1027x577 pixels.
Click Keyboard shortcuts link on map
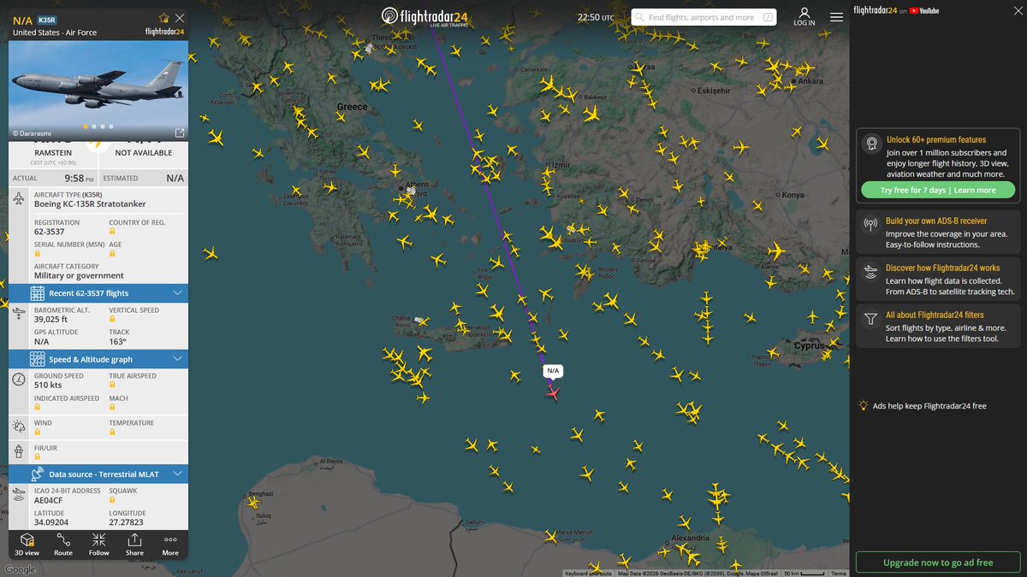590,574
